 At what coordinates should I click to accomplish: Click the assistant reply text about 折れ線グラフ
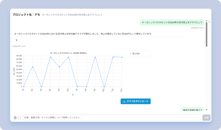point(83,34)
